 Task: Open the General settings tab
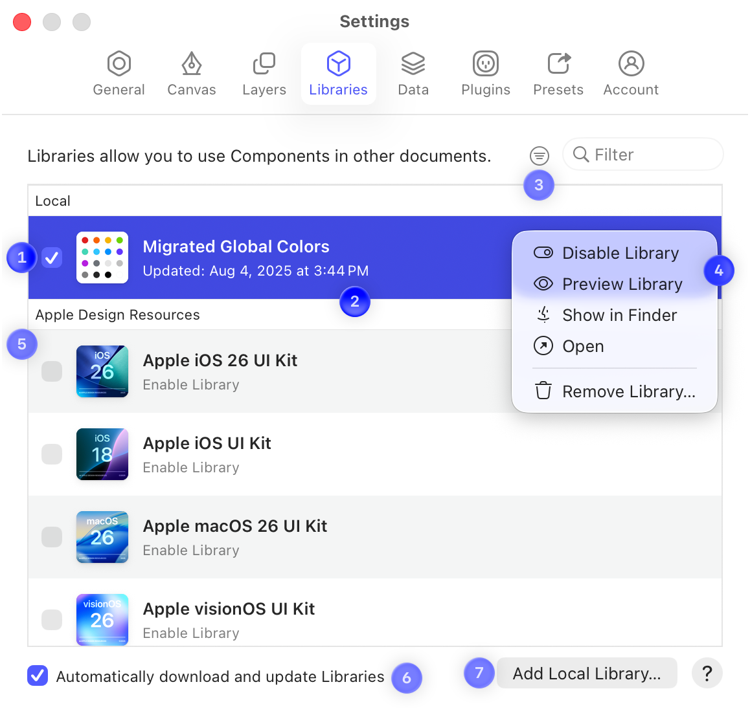[119, 74]
